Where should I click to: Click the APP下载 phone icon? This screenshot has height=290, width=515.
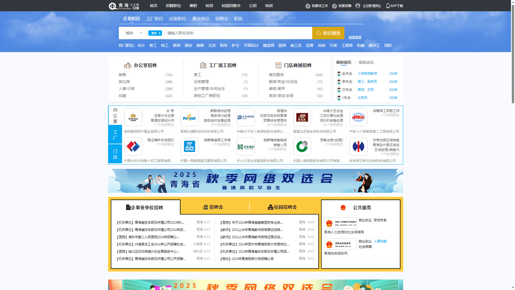click(x=388, y=6)
